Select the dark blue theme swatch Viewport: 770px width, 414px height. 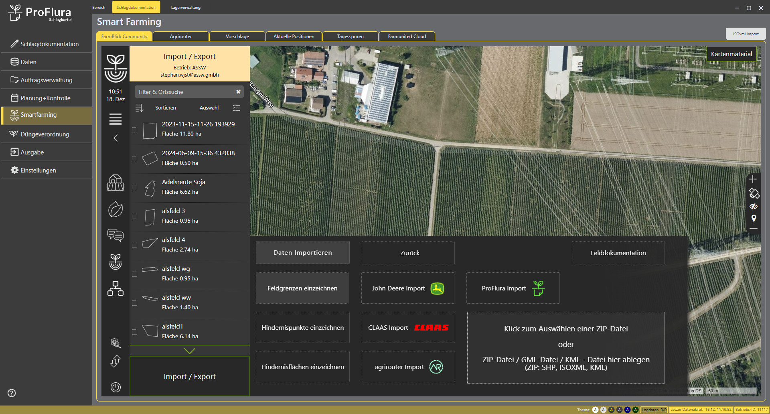tap(627, 410)
